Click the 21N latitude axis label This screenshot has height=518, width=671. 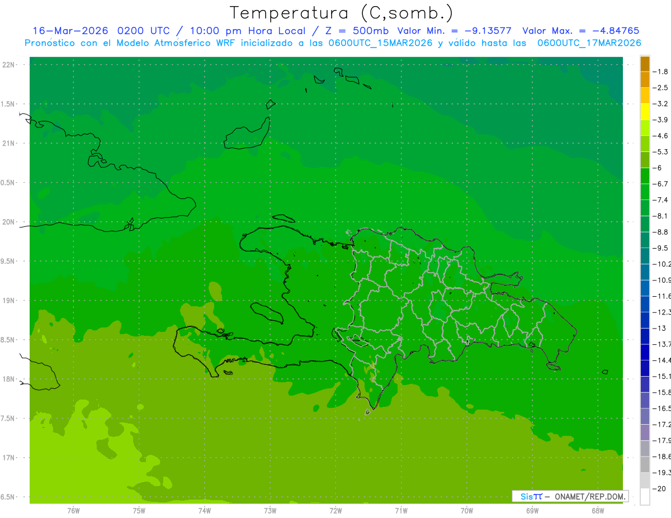[x=10, y=144]
